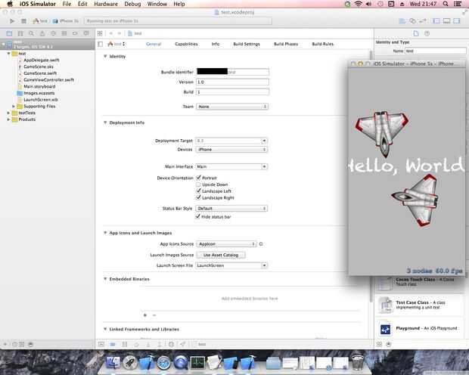Open the Devices dropdown showing iPhone
Image resolution: width=469 pixels, height=375 pixels.
[x=231, y=149]
